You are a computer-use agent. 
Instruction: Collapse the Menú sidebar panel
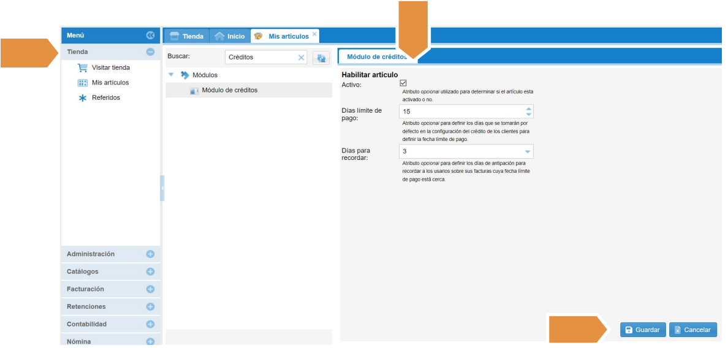pos(150,36)
